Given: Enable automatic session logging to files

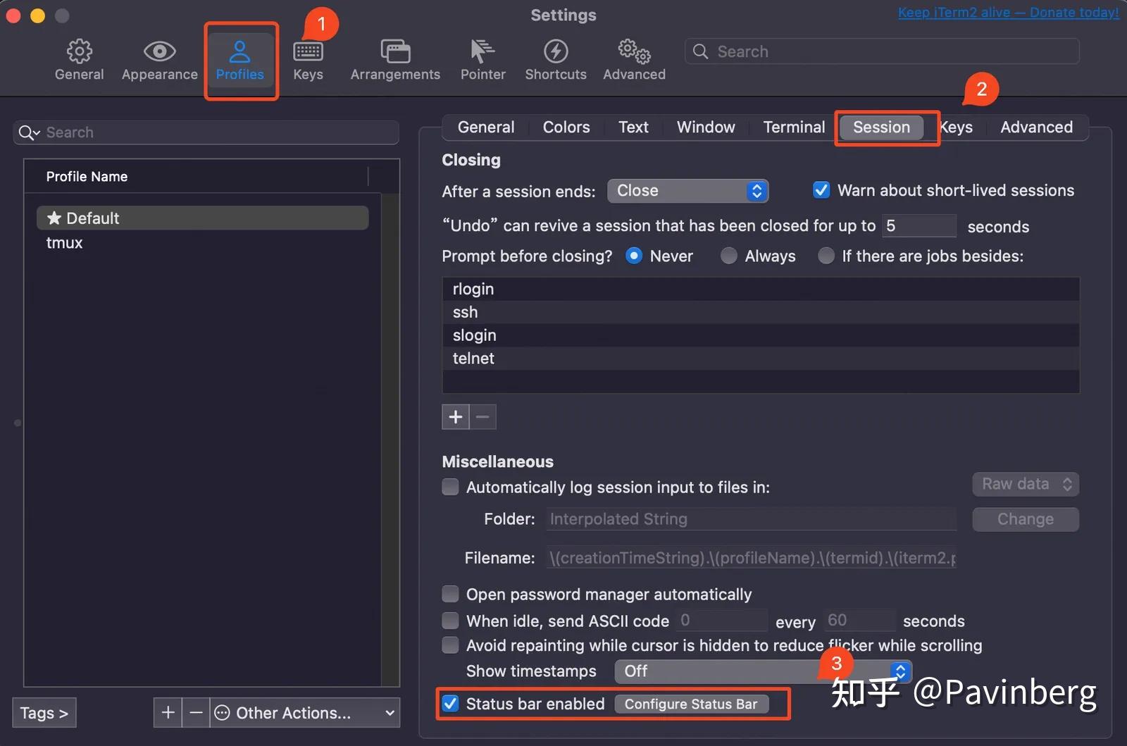Looking at the screenshot, I should pos(450,487).
